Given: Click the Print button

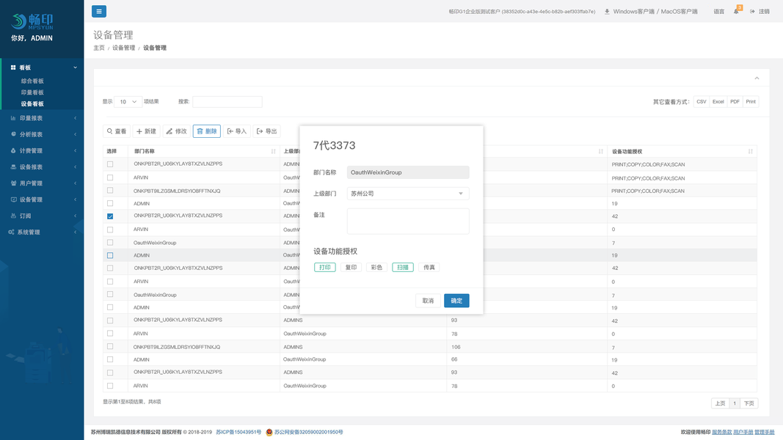Looking at the screenshot, I should (751, 102).
